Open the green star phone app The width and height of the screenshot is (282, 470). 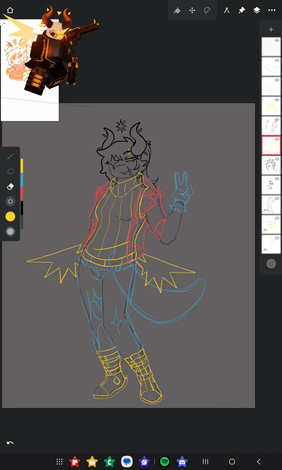[109, 462]
